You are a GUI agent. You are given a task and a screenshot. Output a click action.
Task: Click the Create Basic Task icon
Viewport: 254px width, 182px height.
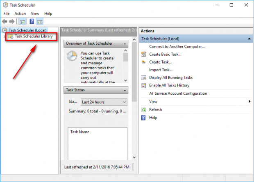[x=143, y=54]
